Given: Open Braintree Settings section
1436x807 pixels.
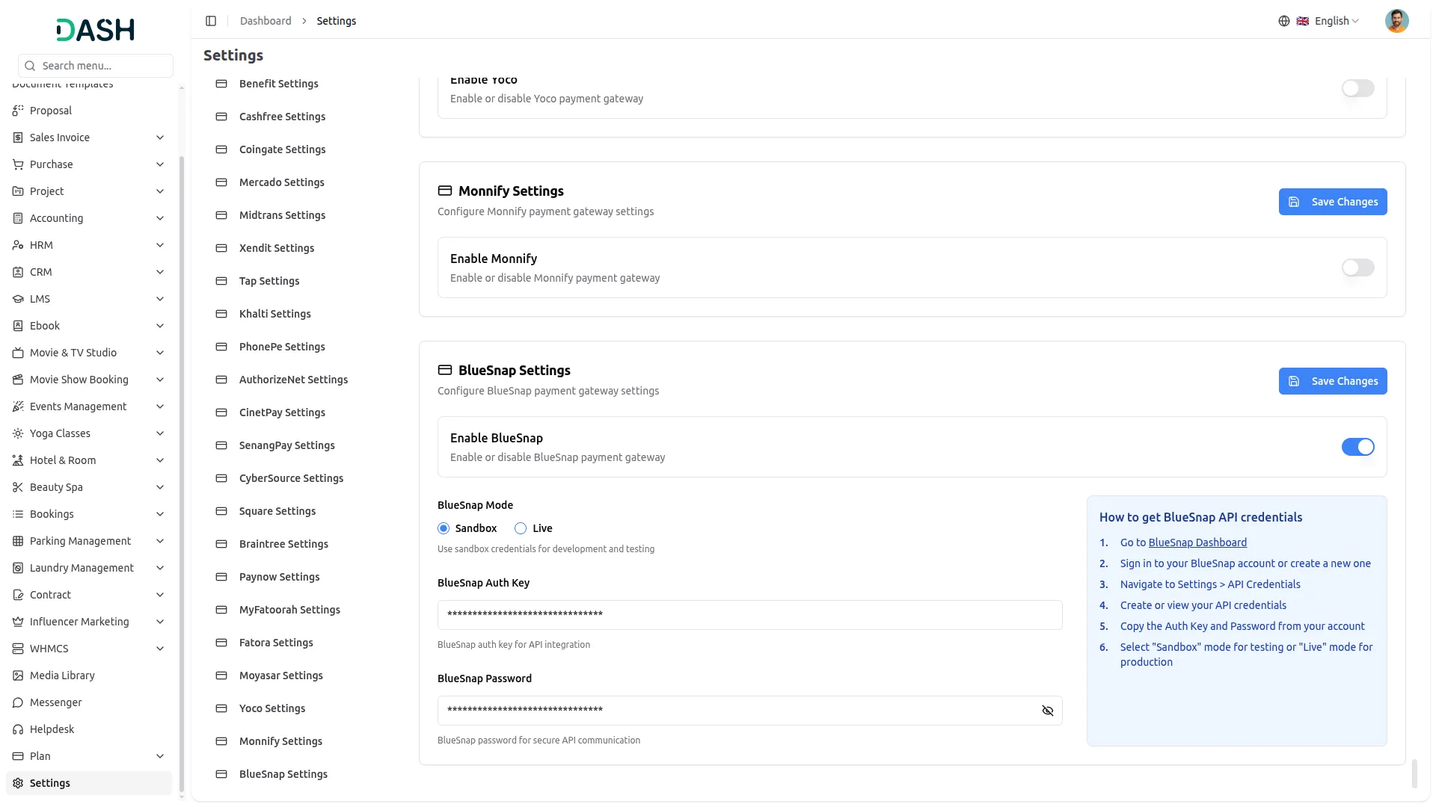Looking at the screenshot, I should [x=283, y=544].
